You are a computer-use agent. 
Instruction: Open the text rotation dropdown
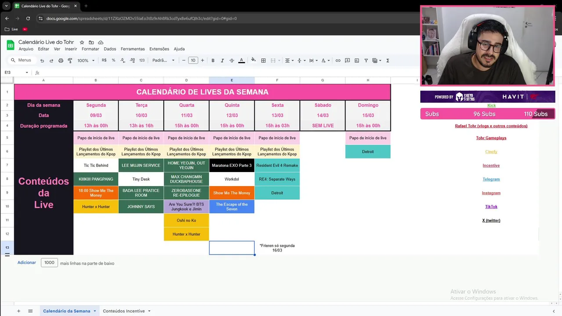pyautogui.click(x=325, y=61)
